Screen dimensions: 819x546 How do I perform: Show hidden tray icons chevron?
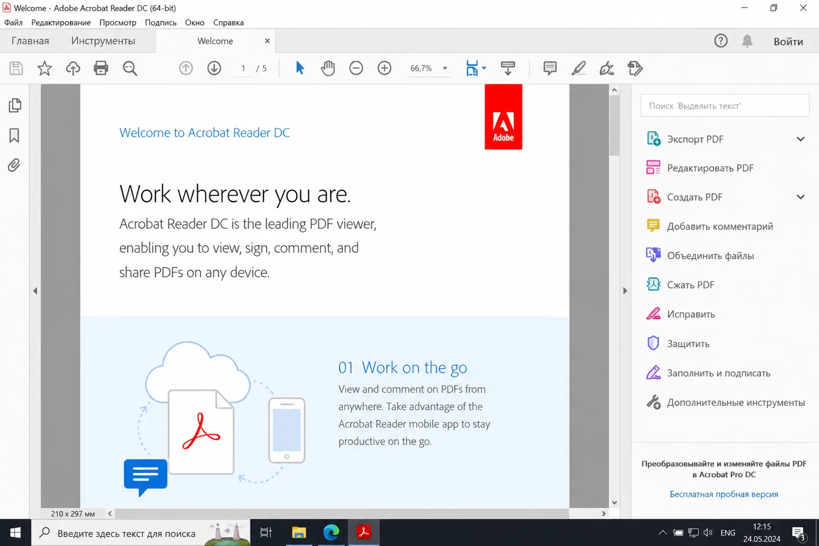[x=662, y=532]
